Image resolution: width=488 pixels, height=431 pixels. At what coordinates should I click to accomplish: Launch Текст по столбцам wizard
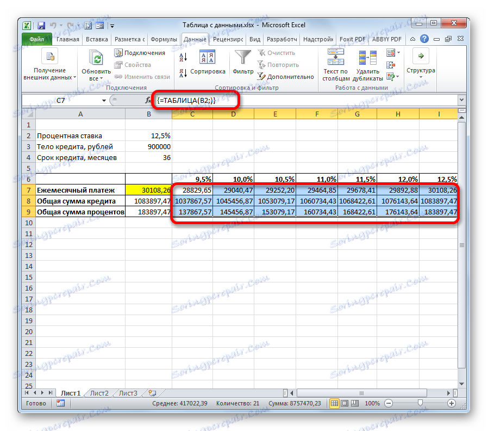(336, 65)
